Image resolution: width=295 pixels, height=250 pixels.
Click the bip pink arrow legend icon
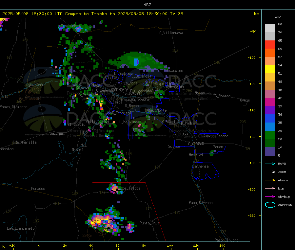[x=270, y=188]
